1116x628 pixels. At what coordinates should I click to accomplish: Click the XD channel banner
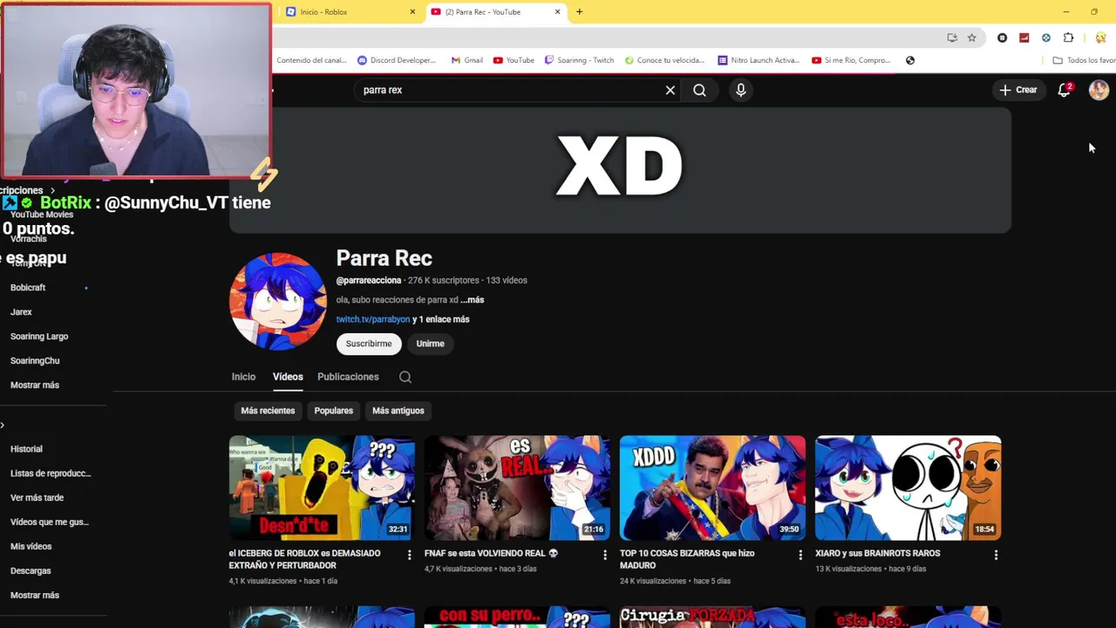(620, 170)
